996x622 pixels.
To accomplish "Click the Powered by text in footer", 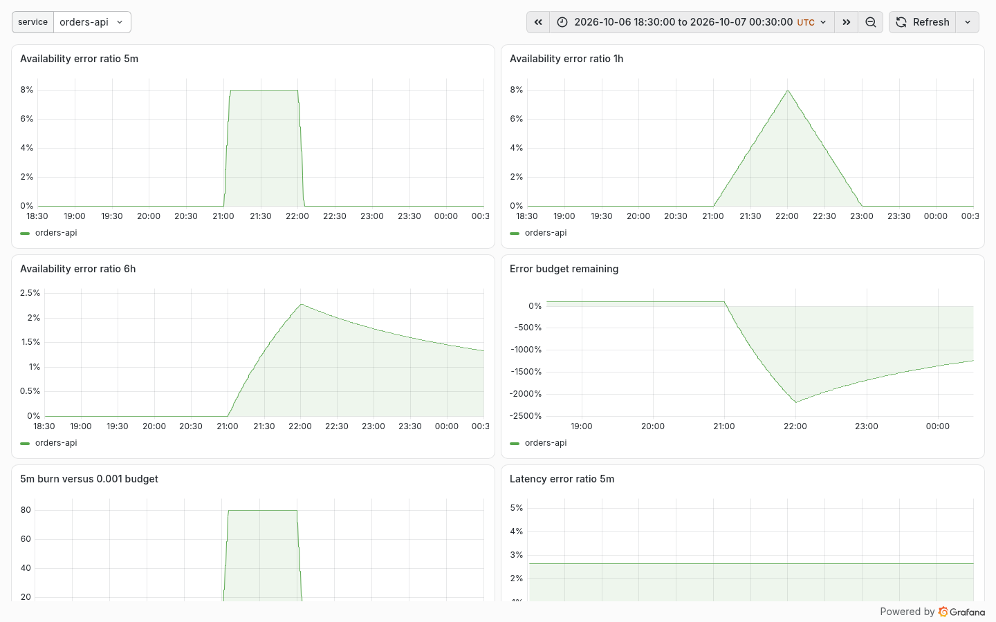I will click(907, 612).
